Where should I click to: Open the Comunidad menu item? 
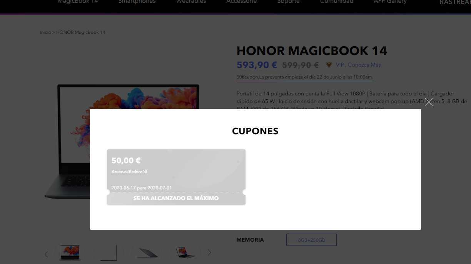[x=337, y=2]
